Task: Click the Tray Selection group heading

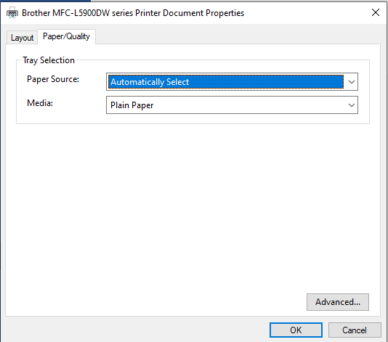Action: click(x=49, y=60)
